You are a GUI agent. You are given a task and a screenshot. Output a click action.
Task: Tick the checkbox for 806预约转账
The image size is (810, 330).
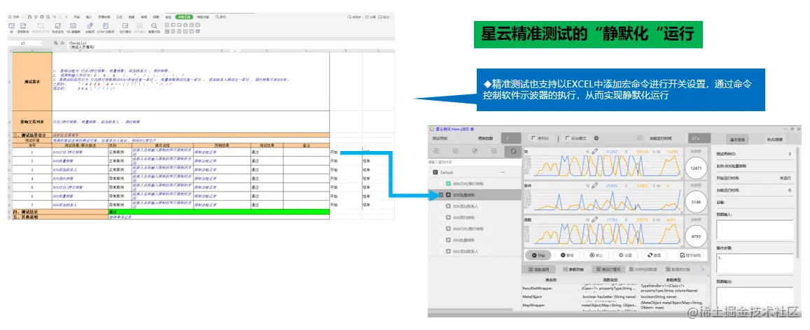click(x=440, y=217)
